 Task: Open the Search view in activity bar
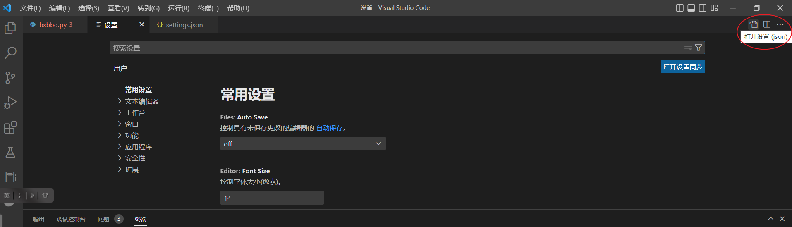tap(10, 53)
